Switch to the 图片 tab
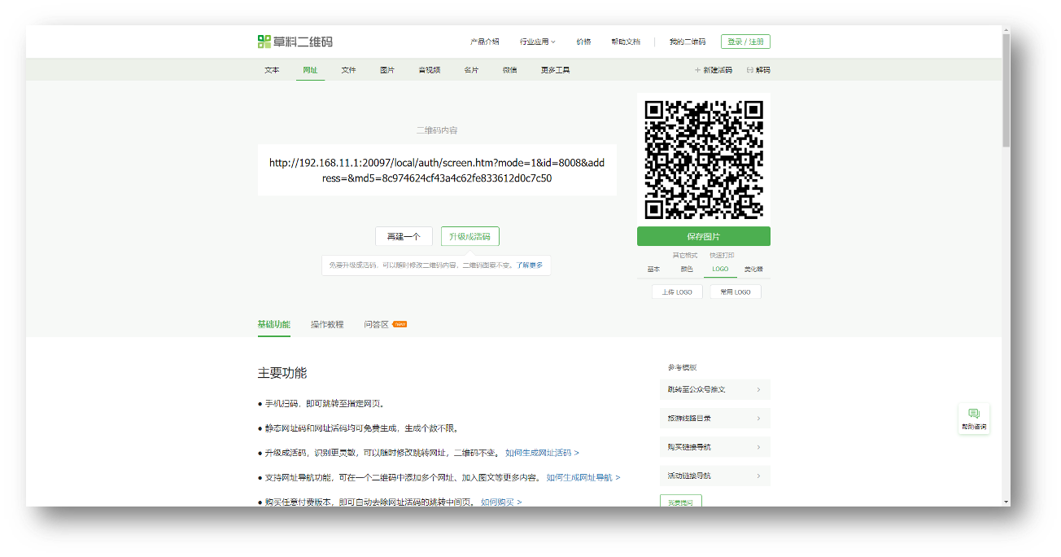Screen dimensions: 1061x557 387,70
